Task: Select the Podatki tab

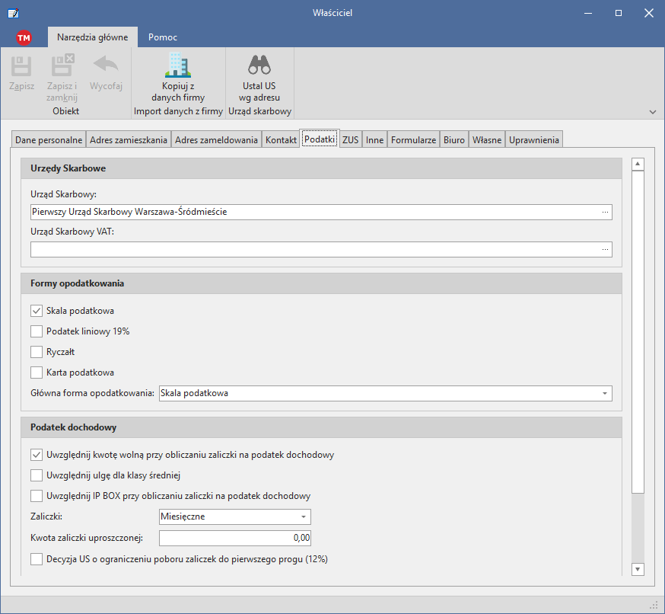Action: coord(320,139)
